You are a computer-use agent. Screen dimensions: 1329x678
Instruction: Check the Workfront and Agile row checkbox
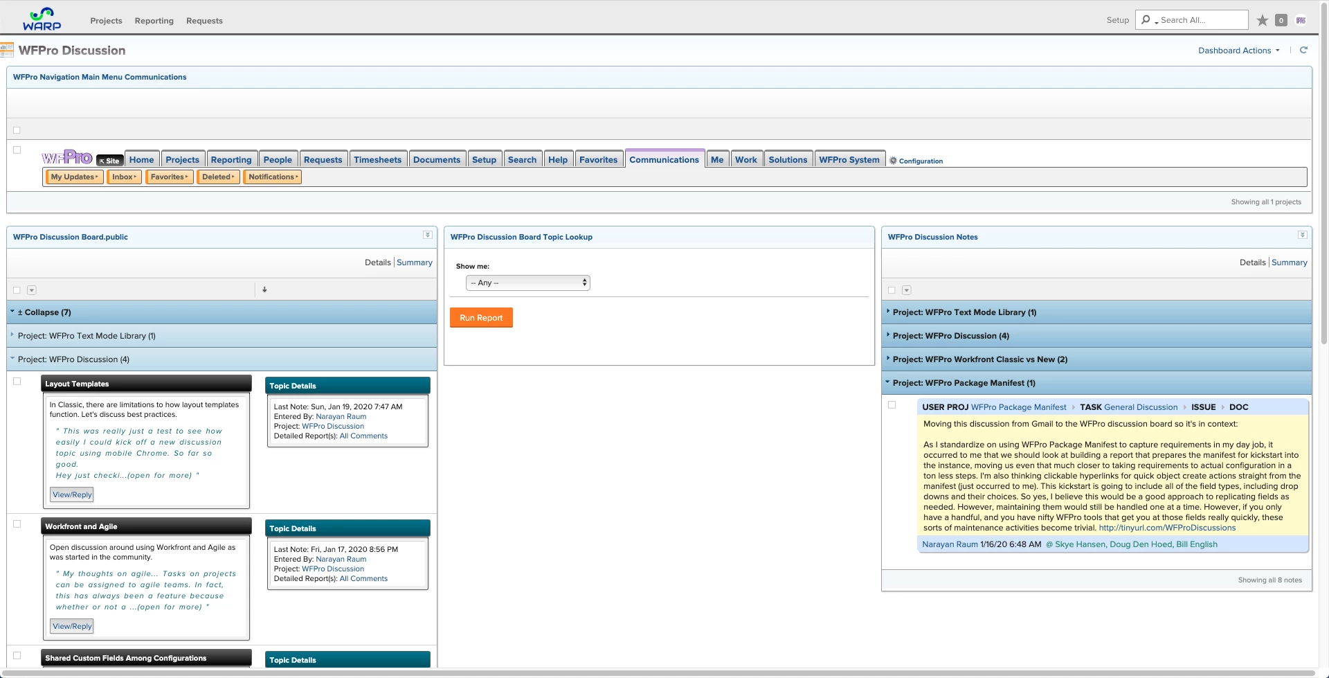coord(17,524)
